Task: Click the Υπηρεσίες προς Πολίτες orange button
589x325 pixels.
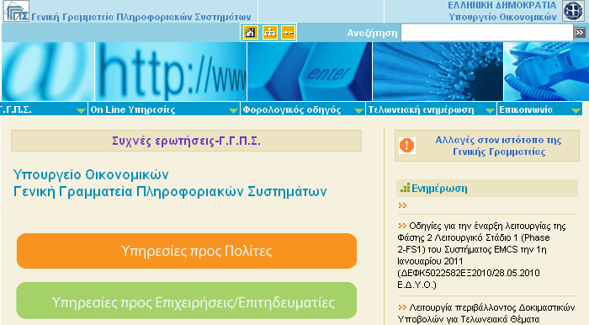Action: [x=187, y=251]
